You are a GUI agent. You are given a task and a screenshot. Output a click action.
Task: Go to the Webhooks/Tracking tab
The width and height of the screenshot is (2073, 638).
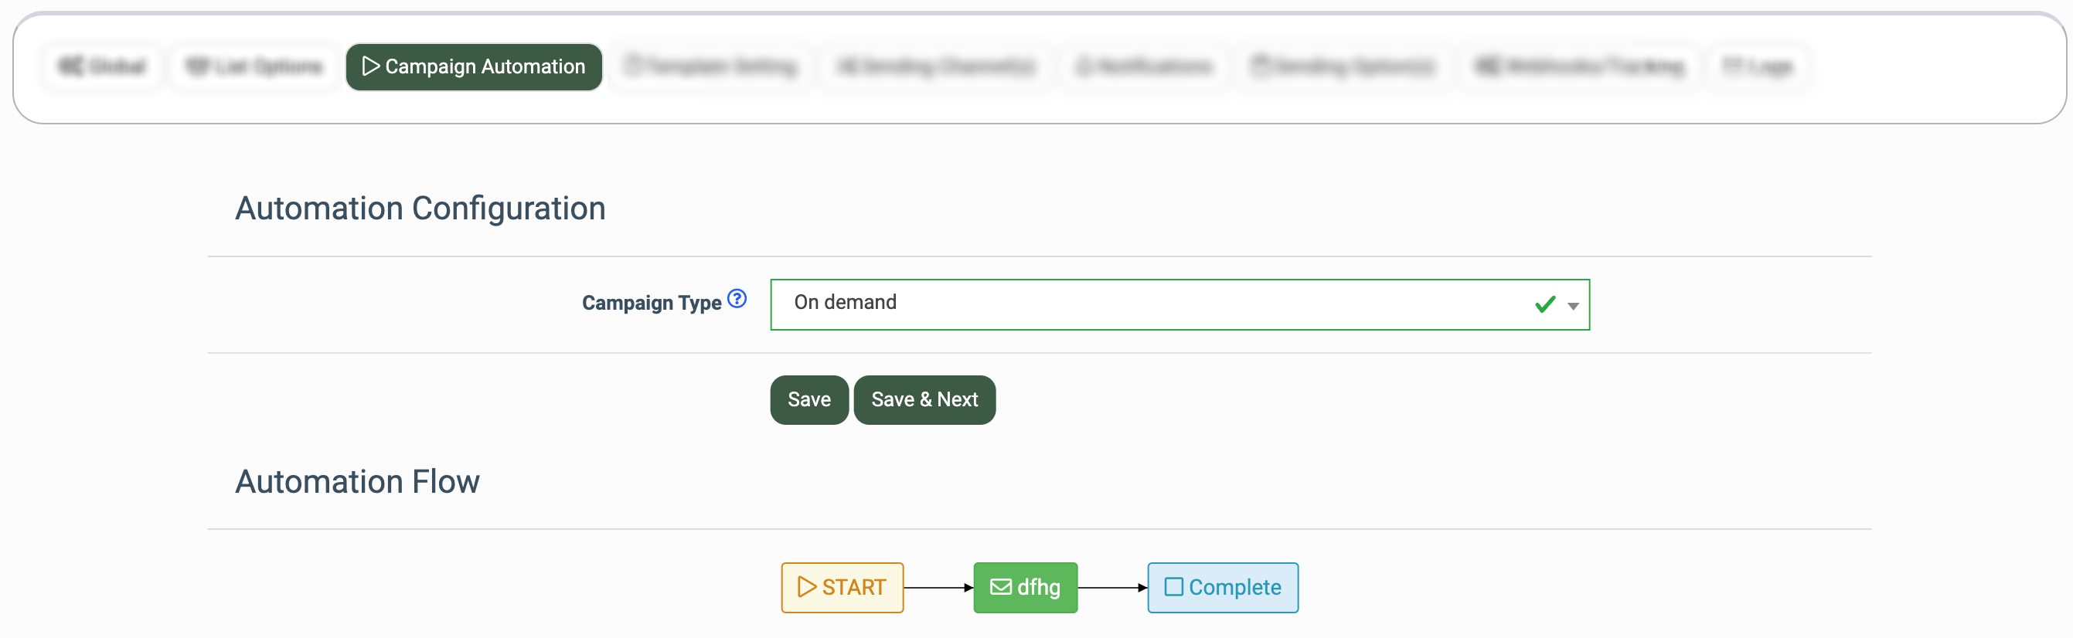tap(1579, 66)
